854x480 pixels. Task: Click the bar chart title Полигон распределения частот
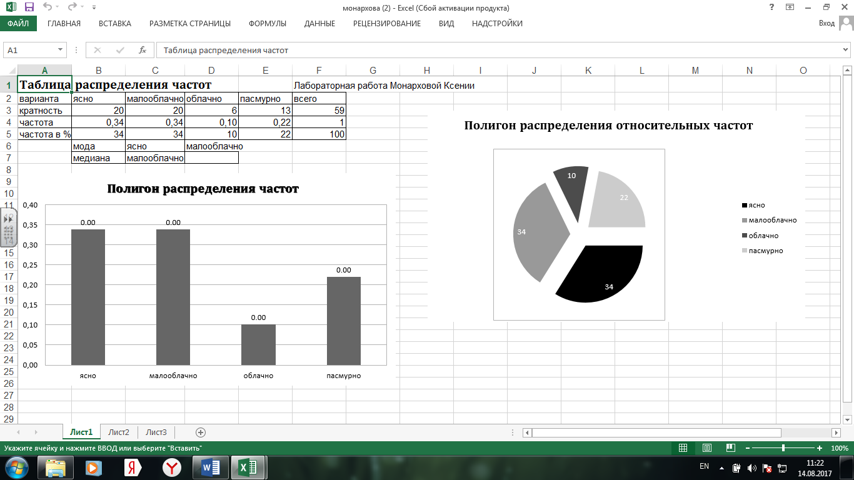point(203,189)
